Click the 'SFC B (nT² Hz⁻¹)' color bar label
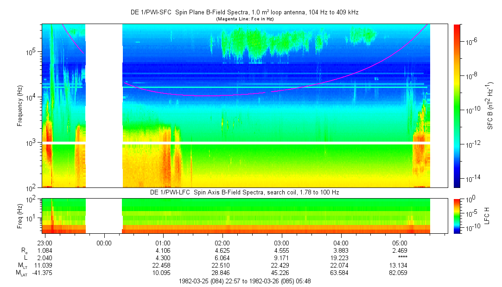Screen dimensions: 502x287 click(x=490, y=106)
